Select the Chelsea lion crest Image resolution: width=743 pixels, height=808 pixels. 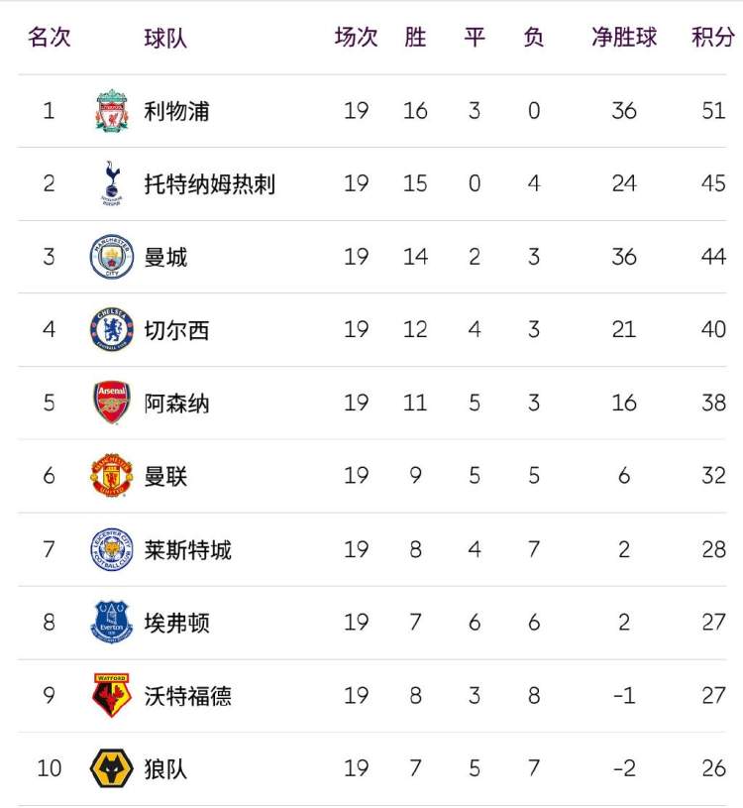(x=112, y=330)
